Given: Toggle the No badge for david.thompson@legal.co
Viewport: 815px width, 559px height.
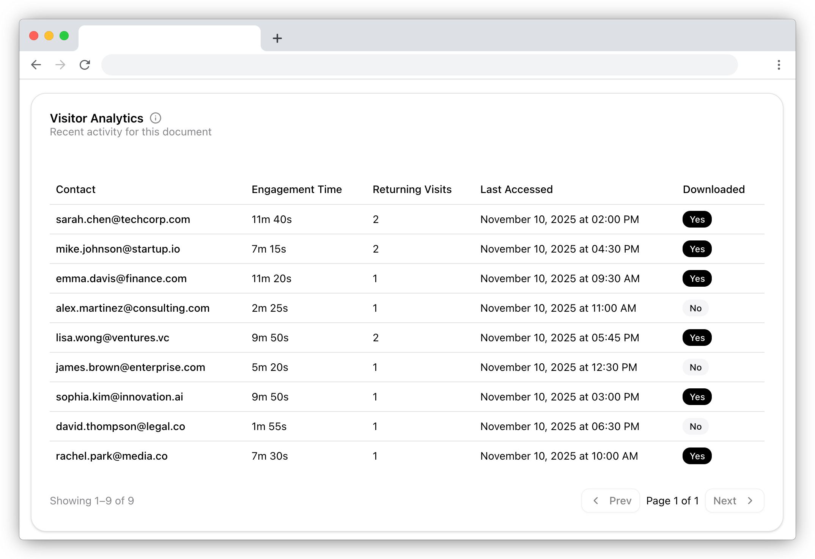Looking at the screenshot, I should [695, 426].
